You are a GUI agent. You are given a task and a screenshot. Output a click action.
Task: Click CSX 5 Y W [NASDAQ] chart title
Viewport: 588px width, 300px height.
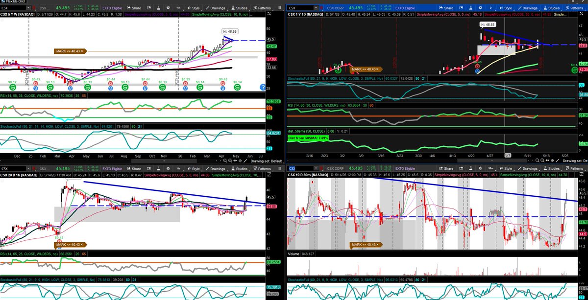[17, 15]
